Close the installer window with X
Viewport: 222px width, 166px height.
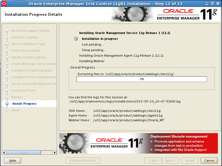[x=218, y=4]
